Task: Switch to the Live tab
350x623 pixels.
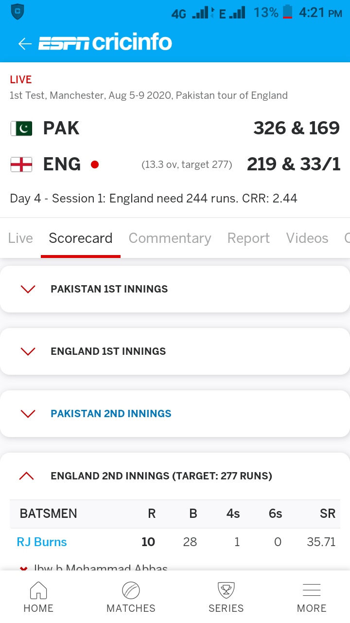Action: [20, 238]
